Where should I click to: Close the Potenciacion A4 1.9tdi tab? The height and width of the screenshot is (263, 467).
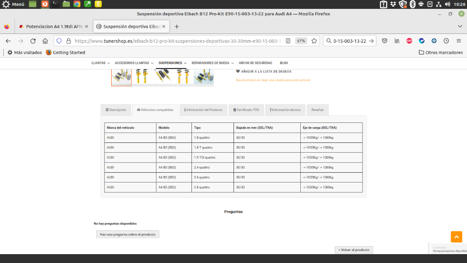(86, 27)
